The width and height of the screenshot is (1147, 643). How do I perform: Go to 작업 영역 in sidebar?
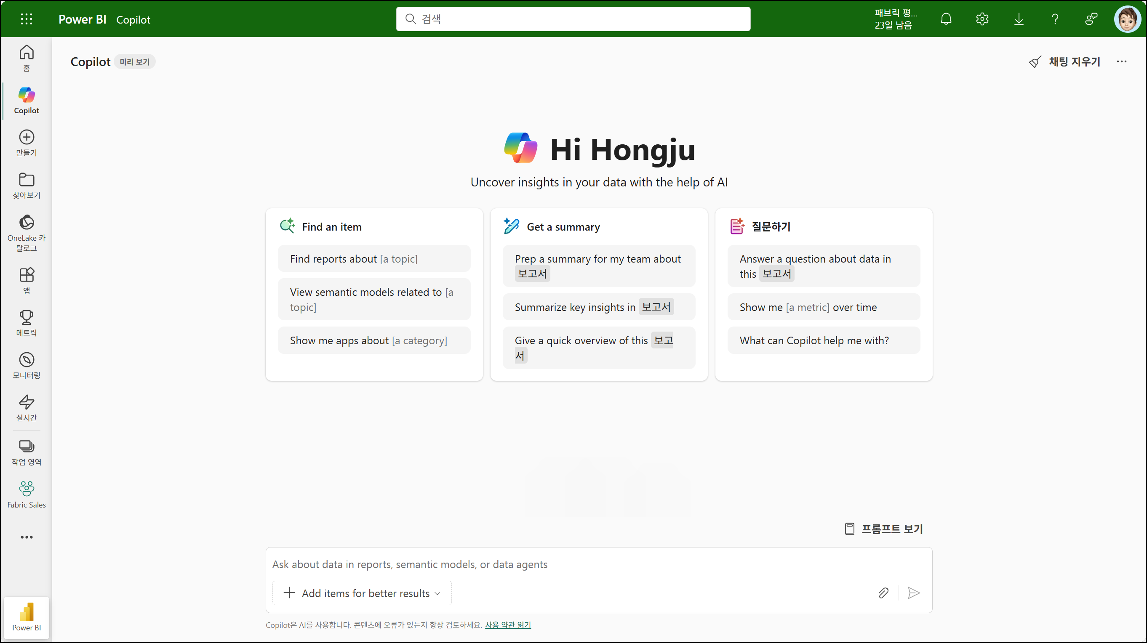click(26, 452)
